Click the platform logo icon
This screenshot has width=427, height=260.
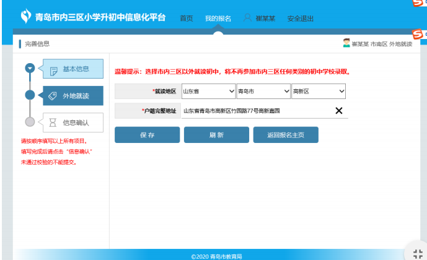point(25,17)
